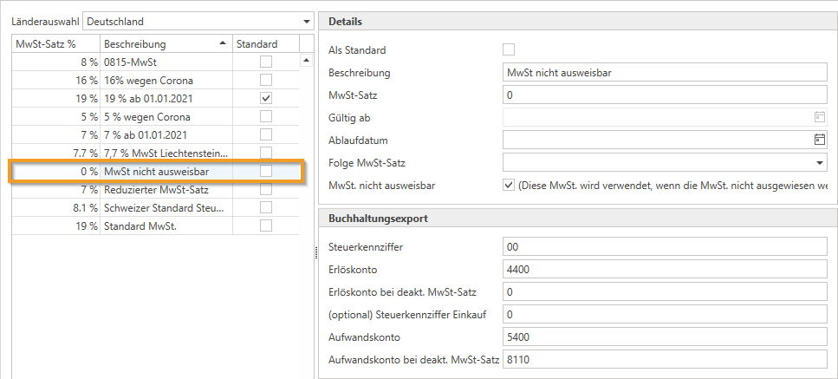Click the Gültig ab calendar icon
Viewport: 838px width, 379px height.
819,117
